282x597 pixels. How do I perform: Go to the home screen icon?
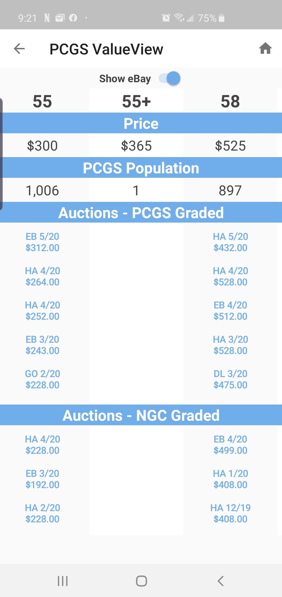point(265,49)
